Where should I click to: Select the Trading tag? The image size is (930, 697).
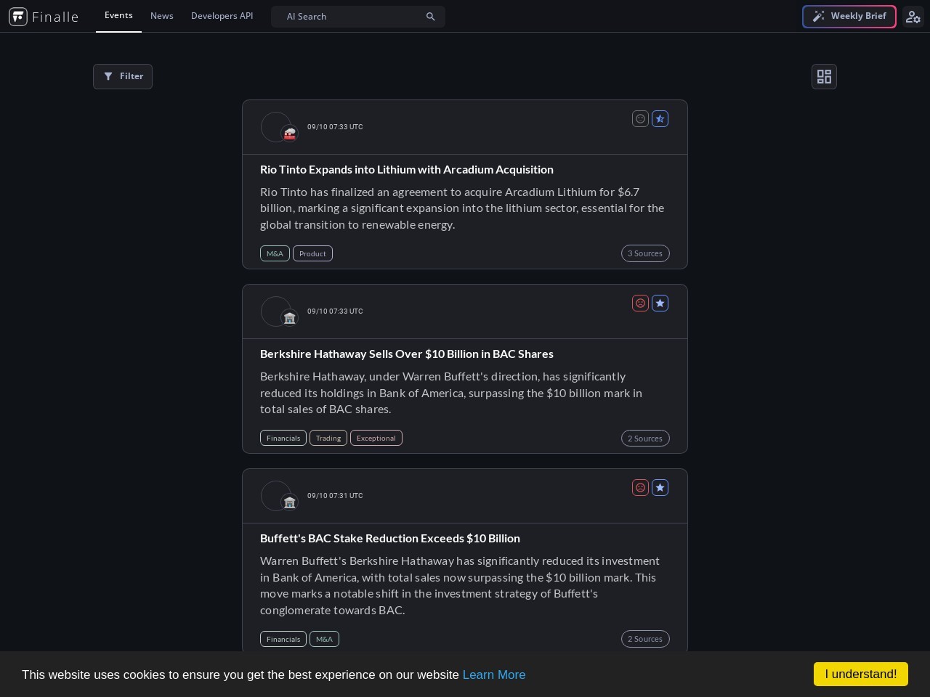[x=328, y=438]
